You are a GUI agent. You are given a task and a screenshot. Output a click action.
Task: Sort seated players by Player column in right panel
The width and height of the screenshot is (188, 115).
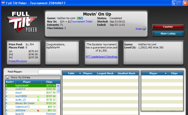point(154,73)
